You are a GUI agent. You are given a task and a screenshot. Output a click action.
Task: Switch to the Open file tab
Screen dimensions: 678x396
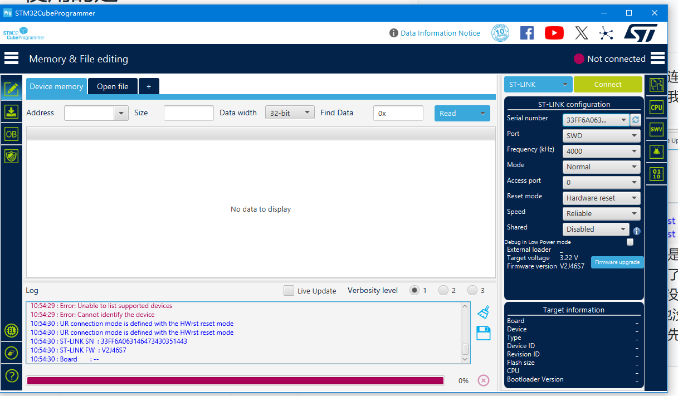pyautogui.click(x=113, y=86)
